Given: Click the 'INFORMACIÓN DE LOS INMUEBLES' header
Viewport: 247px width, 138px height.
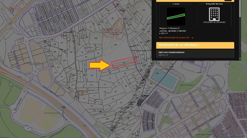Looking at the screenshot, I should (x=195, y=45).
